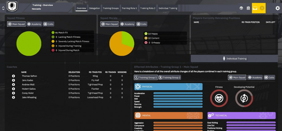Open the Training Groups tab

[111, 8]
